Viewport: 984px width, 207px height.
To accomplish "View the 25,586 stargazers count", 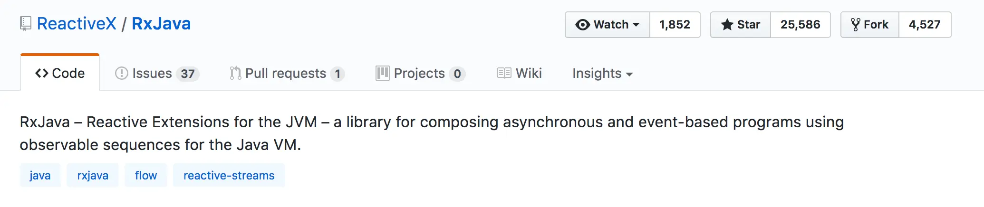I will [800, 25].
